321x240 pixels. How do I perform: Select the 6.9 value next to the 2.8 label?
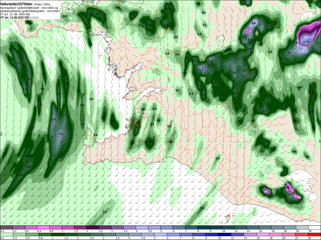203,67
